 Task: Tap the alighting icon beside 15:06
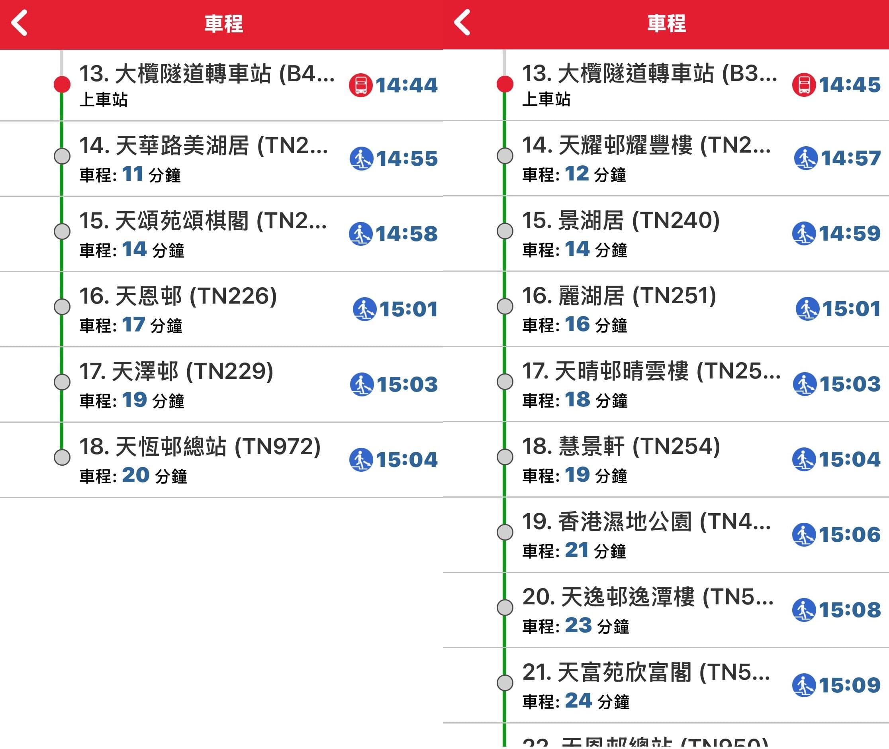[804, 535]
